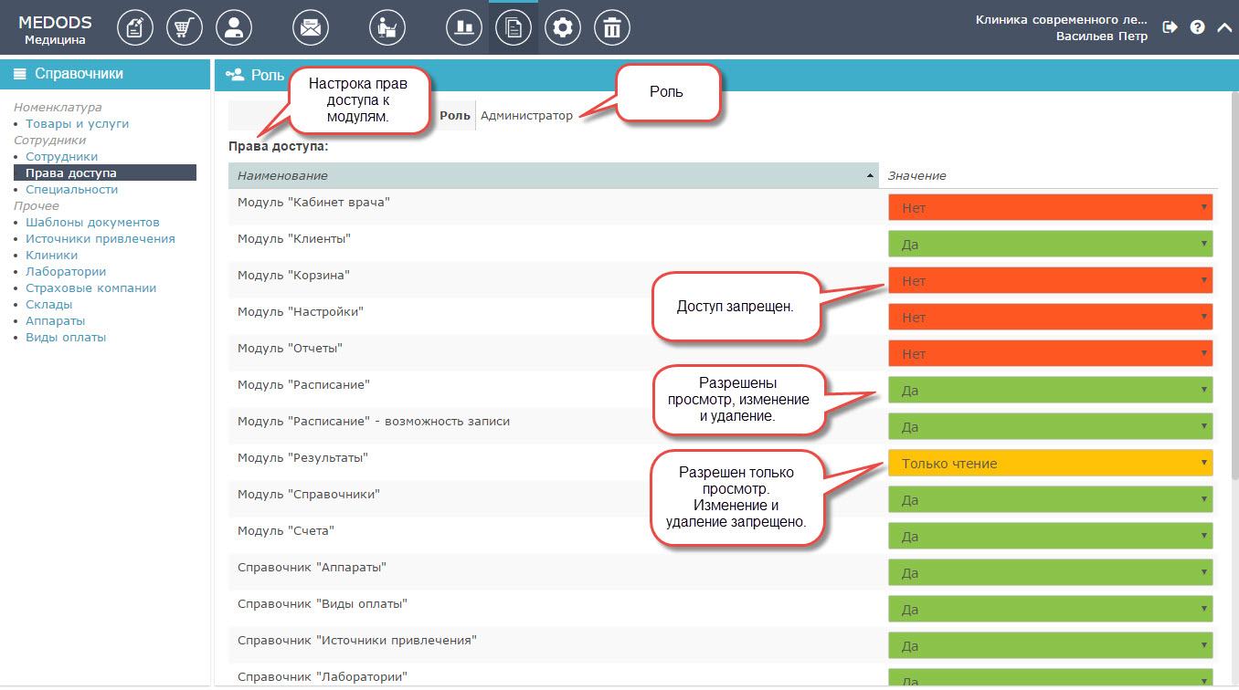
Task: Open the doctor's office desk icon
Action: 387,27
